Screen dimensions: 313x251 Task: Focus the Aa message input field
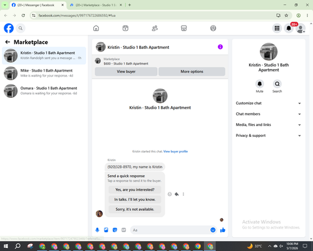tap(170, 230)
